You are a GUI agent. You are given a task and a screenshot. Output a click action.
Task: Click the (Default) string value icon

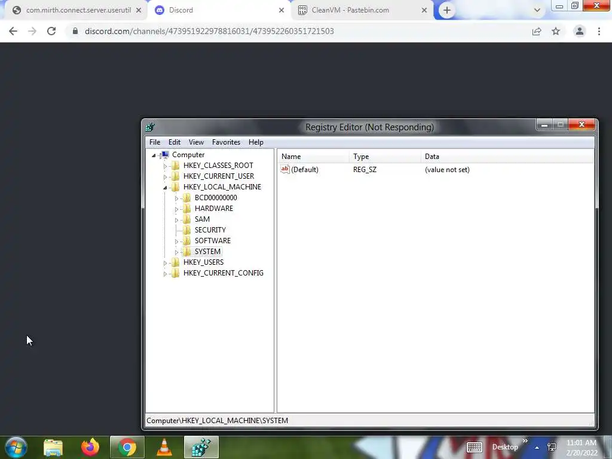click(285, 169)
